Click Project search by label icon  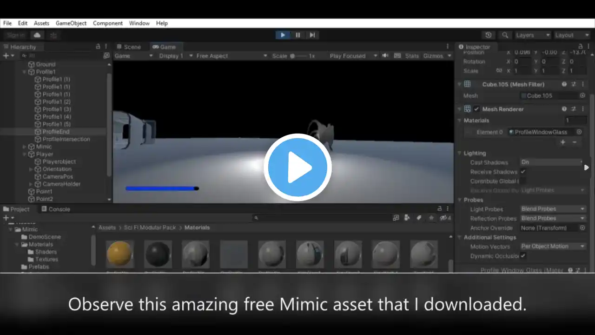pos(419,218)
